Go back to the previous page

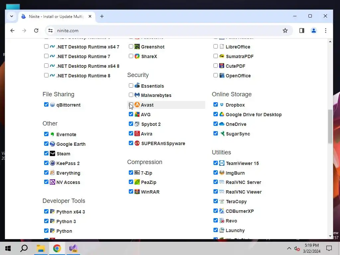(12, 31)
